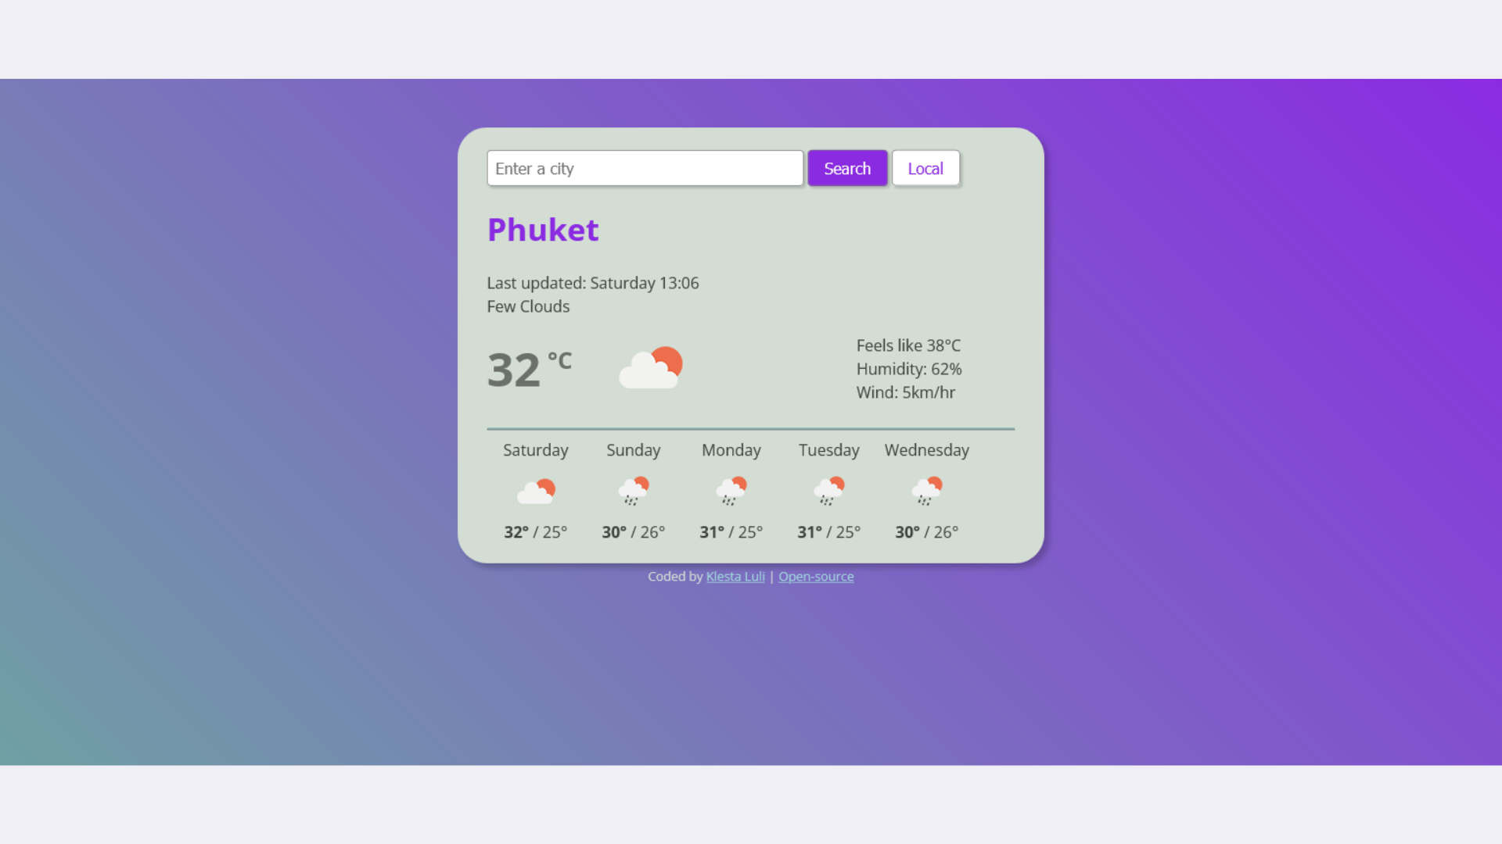Click the Tuesday forecast rain icon
1502x844 pixels.
click(828, 491)
